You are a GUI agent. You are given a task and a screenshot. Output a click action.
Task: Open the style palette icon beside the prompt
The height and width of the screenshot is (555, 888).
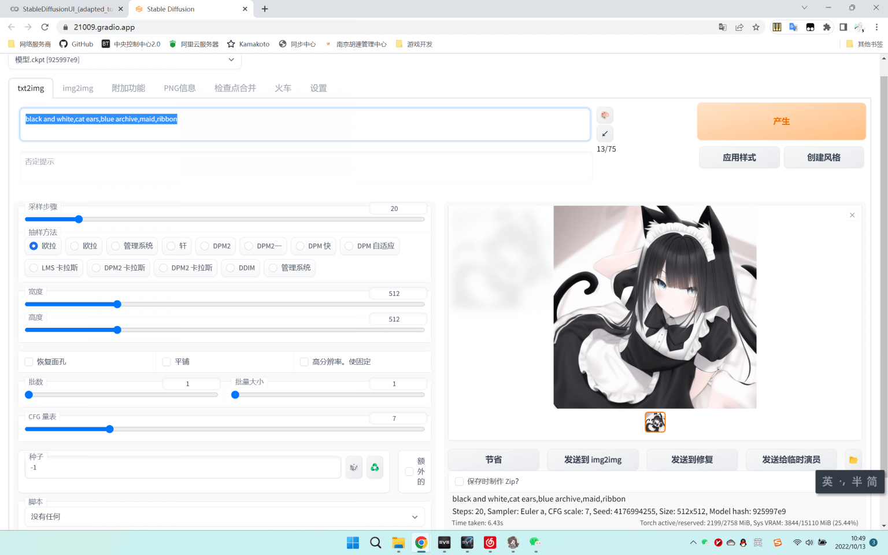click(x=605, y=115)
